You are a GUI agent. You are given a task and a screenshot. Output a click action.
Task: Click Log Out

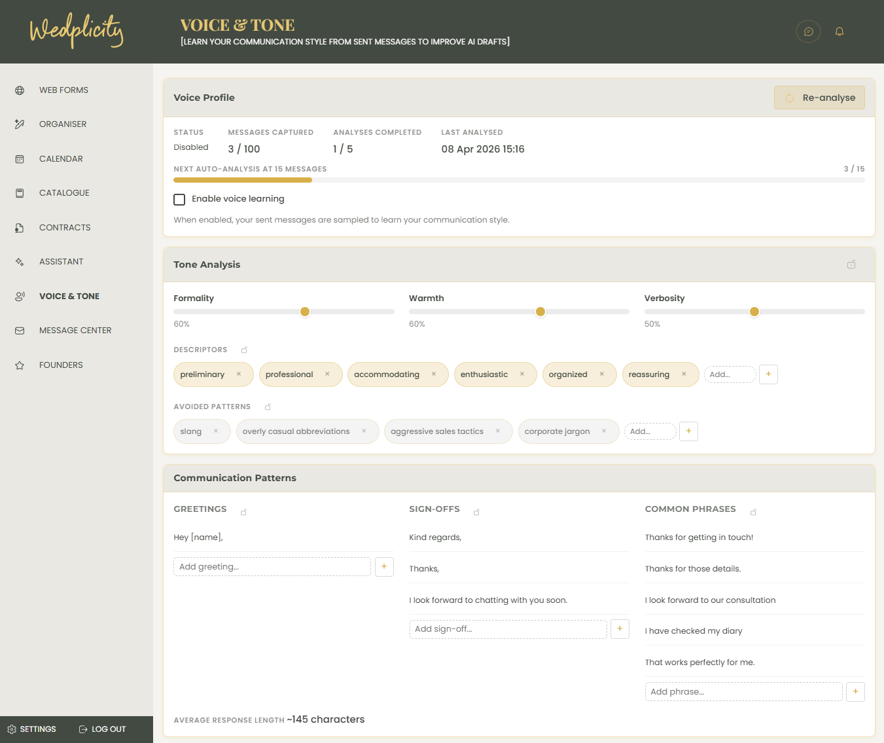(x=102, y=729)
